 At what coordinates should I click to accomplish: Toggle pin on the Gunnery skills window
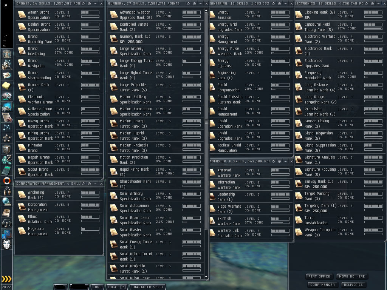188,3
